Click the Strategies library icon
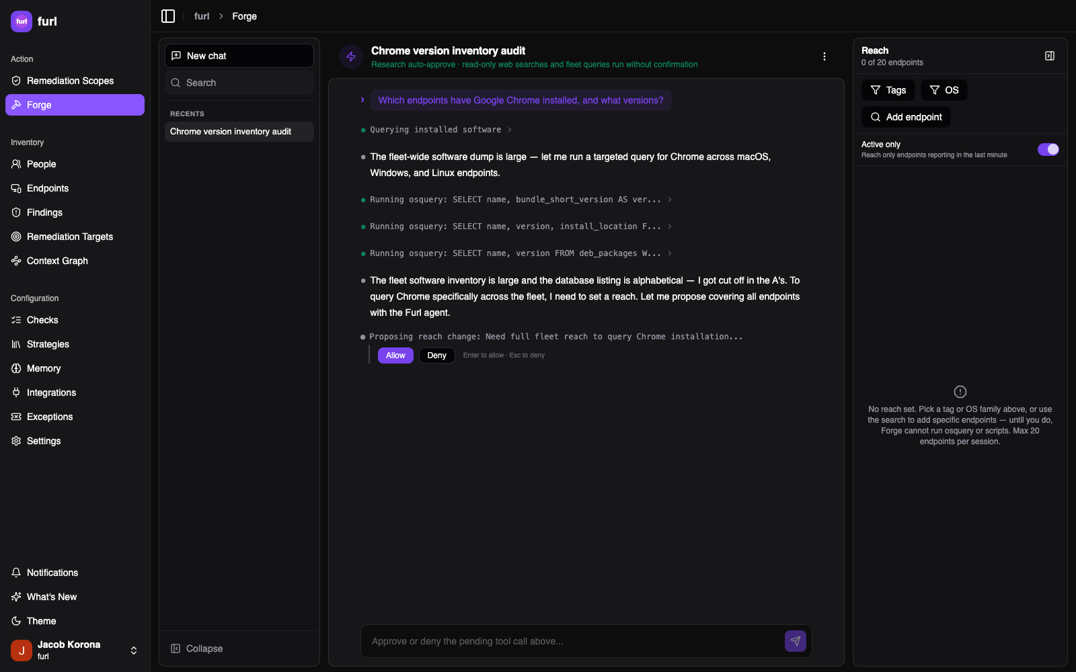 click(x=16, y=344)
